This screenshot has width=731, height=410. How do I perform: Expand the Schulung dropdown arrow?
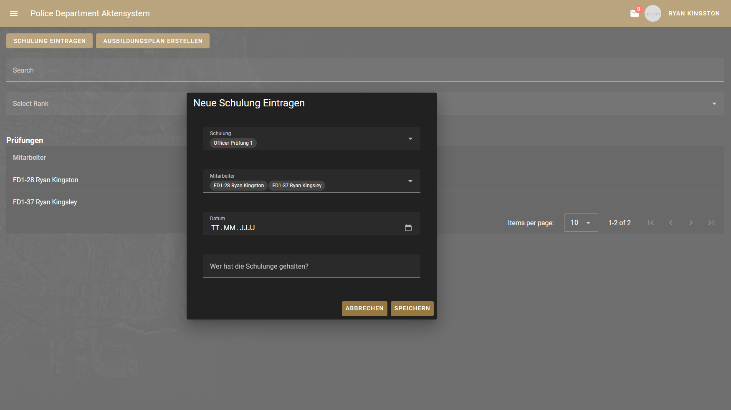tap(410, 138)
